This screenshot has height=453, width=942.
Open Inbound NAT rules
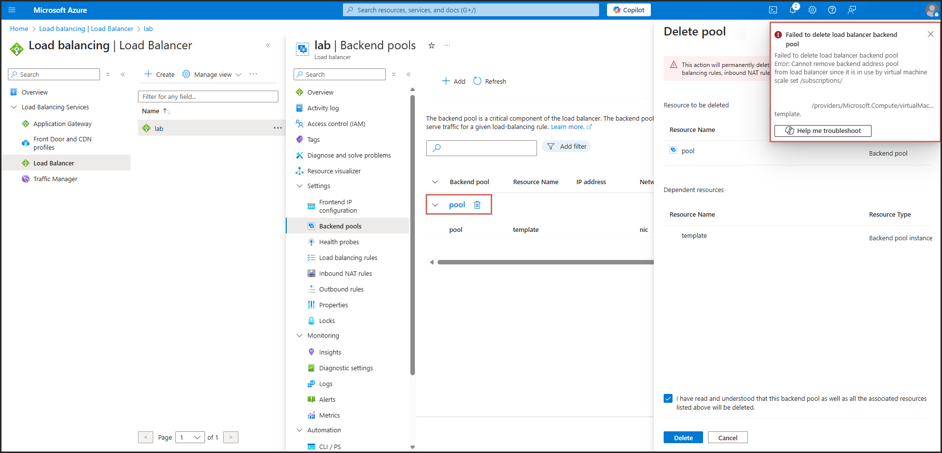tap(345, 273)
